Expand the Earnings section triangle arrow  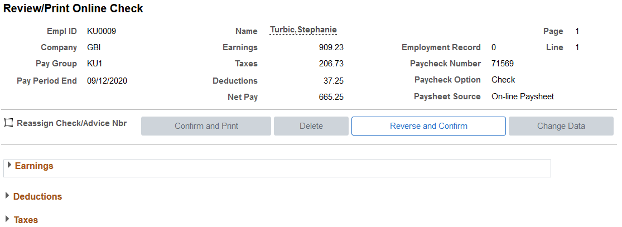coord(9,165)
